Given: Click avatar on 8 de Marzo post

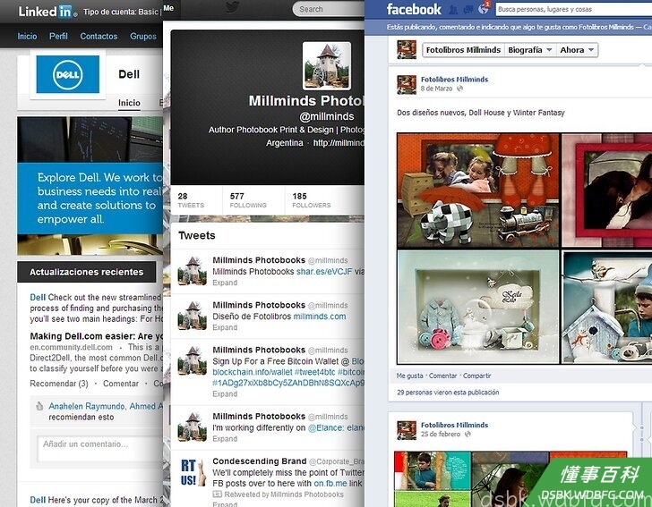Looking at the screenshot, I should (407, 84).
